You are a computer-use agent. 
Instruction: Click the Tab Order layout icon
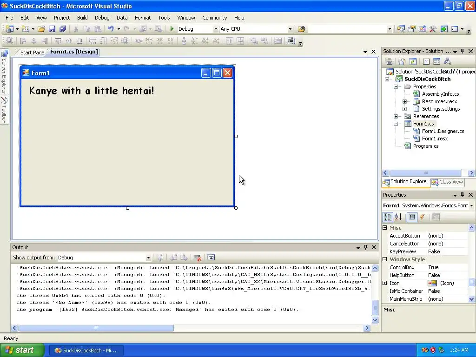point(291,41)
